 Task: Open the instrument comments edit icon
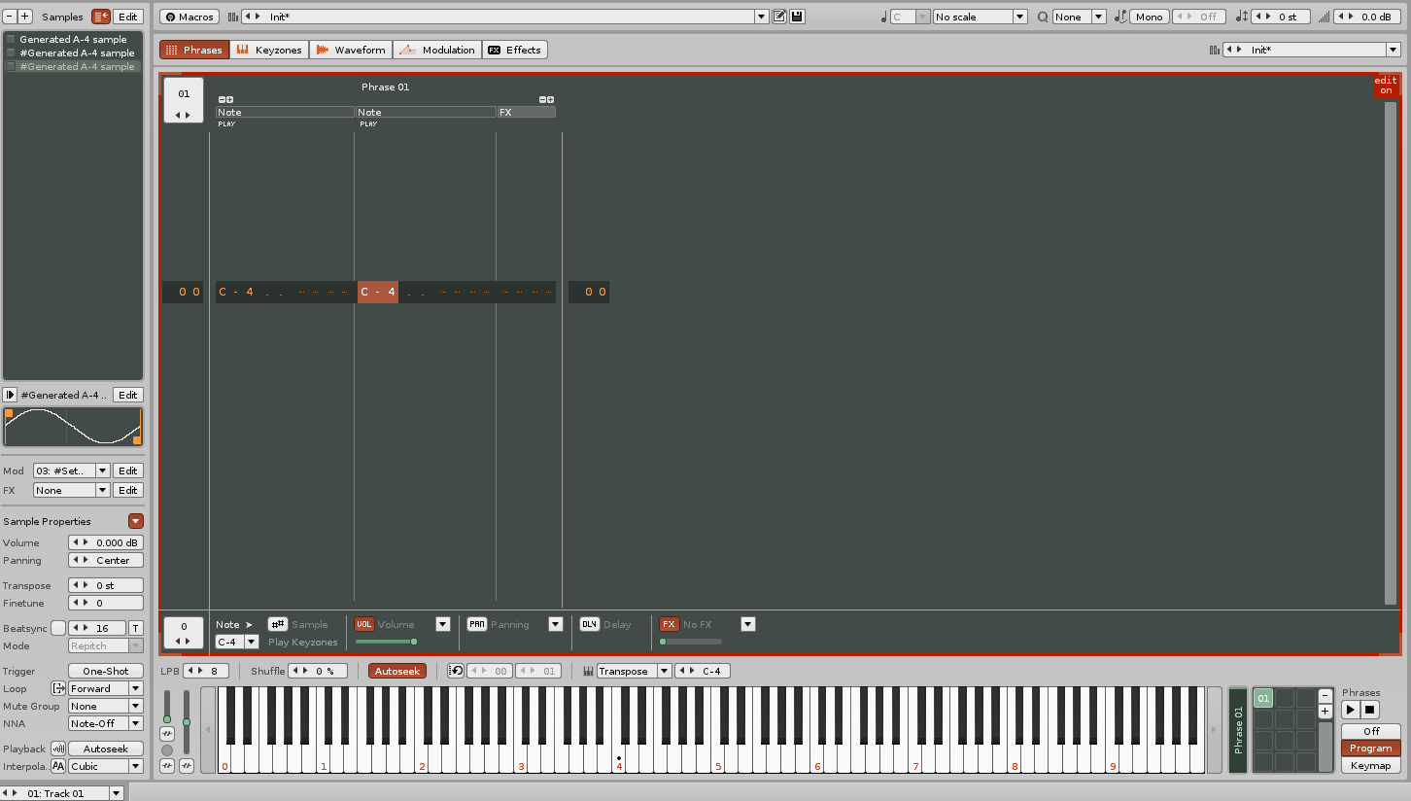tap(779, 17)
